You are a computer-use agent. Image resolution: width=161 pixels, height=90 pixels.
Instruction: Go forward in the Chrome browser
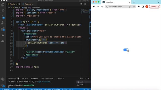98,7
